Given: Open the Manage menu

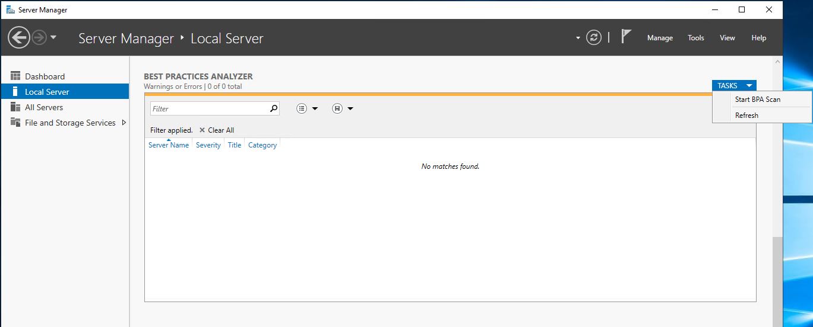Looking at the screenshot, I should click(660, 38).
